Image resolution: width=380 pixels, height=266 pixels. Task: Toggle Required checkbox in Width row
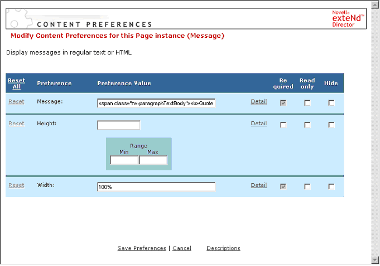pos(283,187)
